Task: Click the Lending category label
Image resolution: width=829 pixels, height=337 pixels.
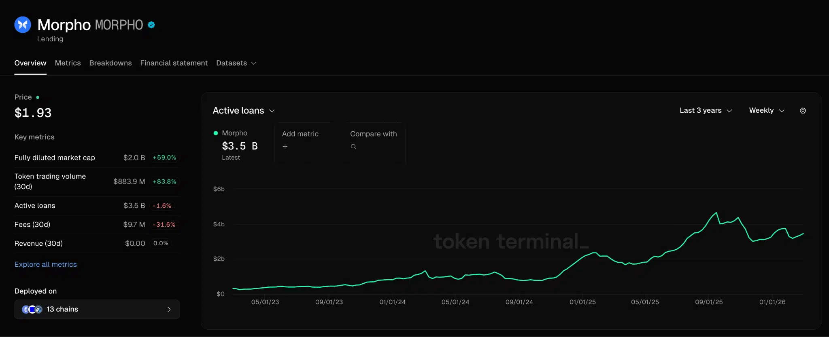Action: pyautogui.click(x=50, y=39)
